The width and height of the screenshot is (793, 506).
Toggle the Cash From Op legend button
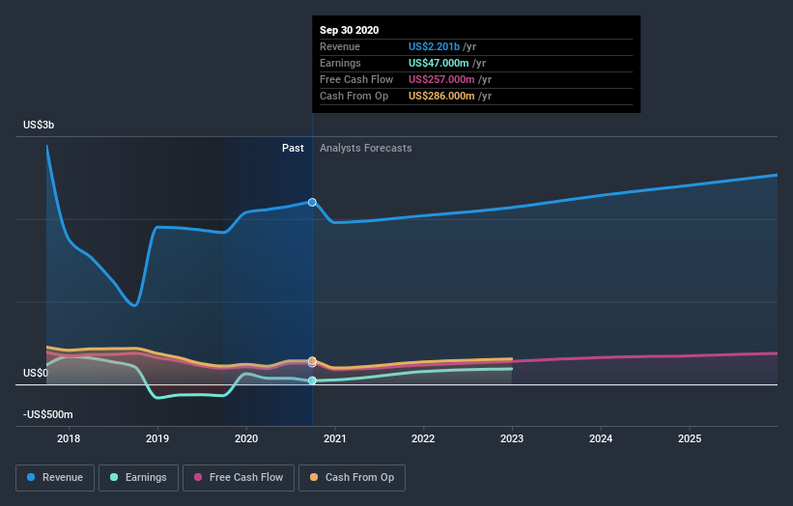pyautogui.click(x=352, y=478)
